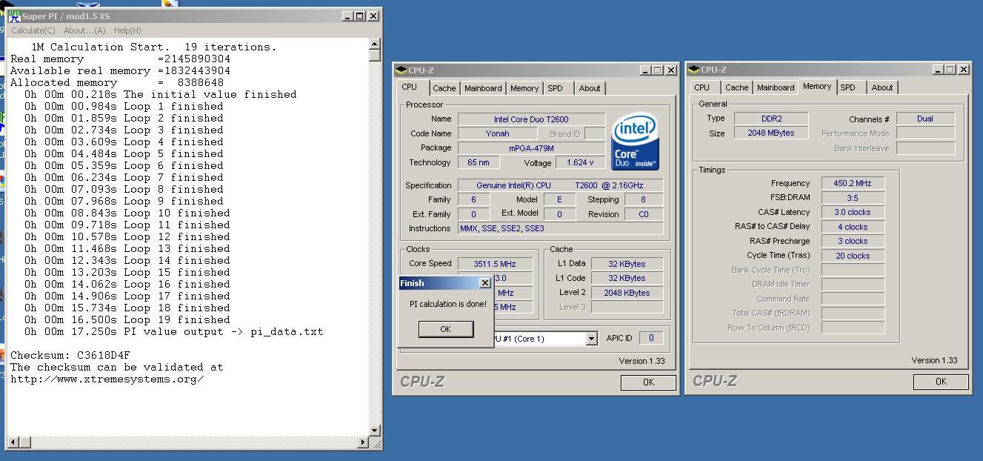Click the processor Name field Intel Core Duo T2600
Image resolution: width=983 pixels, height=461 pixels.
coord(531,119)
